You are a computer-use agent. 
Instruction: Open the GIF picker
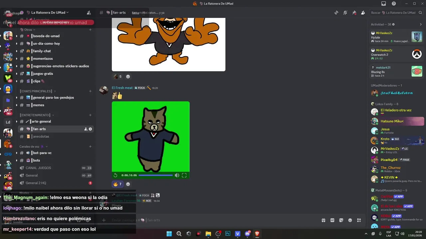pyautogui.click(x=332, y=220)
